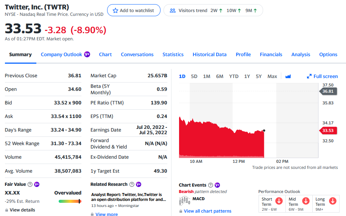
Task: Click the Market Cap value 25.657B
Action: point(157,76)
